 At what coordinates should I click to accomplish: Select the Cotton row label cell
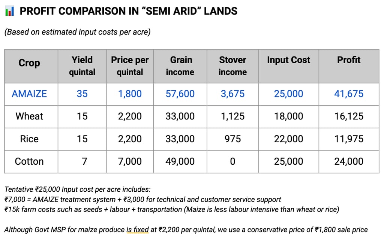tap(29, 161)
